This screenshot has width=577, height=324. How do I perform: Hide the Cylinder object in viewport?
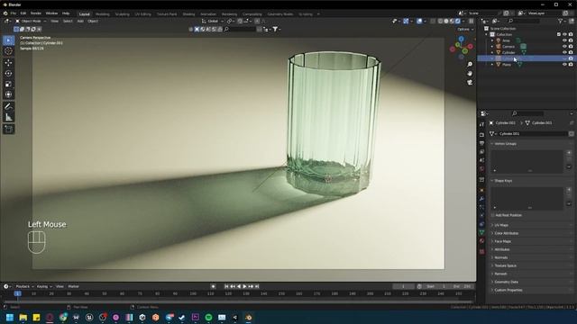564,52
